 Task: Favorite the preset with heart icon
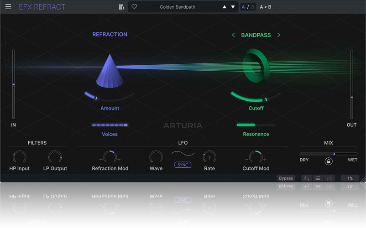click(134, 7)
